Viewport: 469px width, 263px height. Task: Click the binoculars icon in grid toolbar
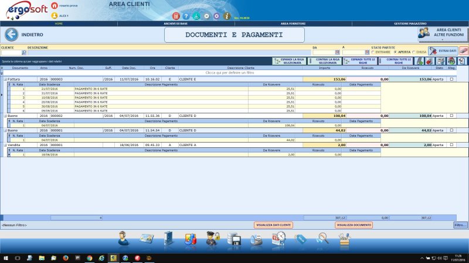451,61
